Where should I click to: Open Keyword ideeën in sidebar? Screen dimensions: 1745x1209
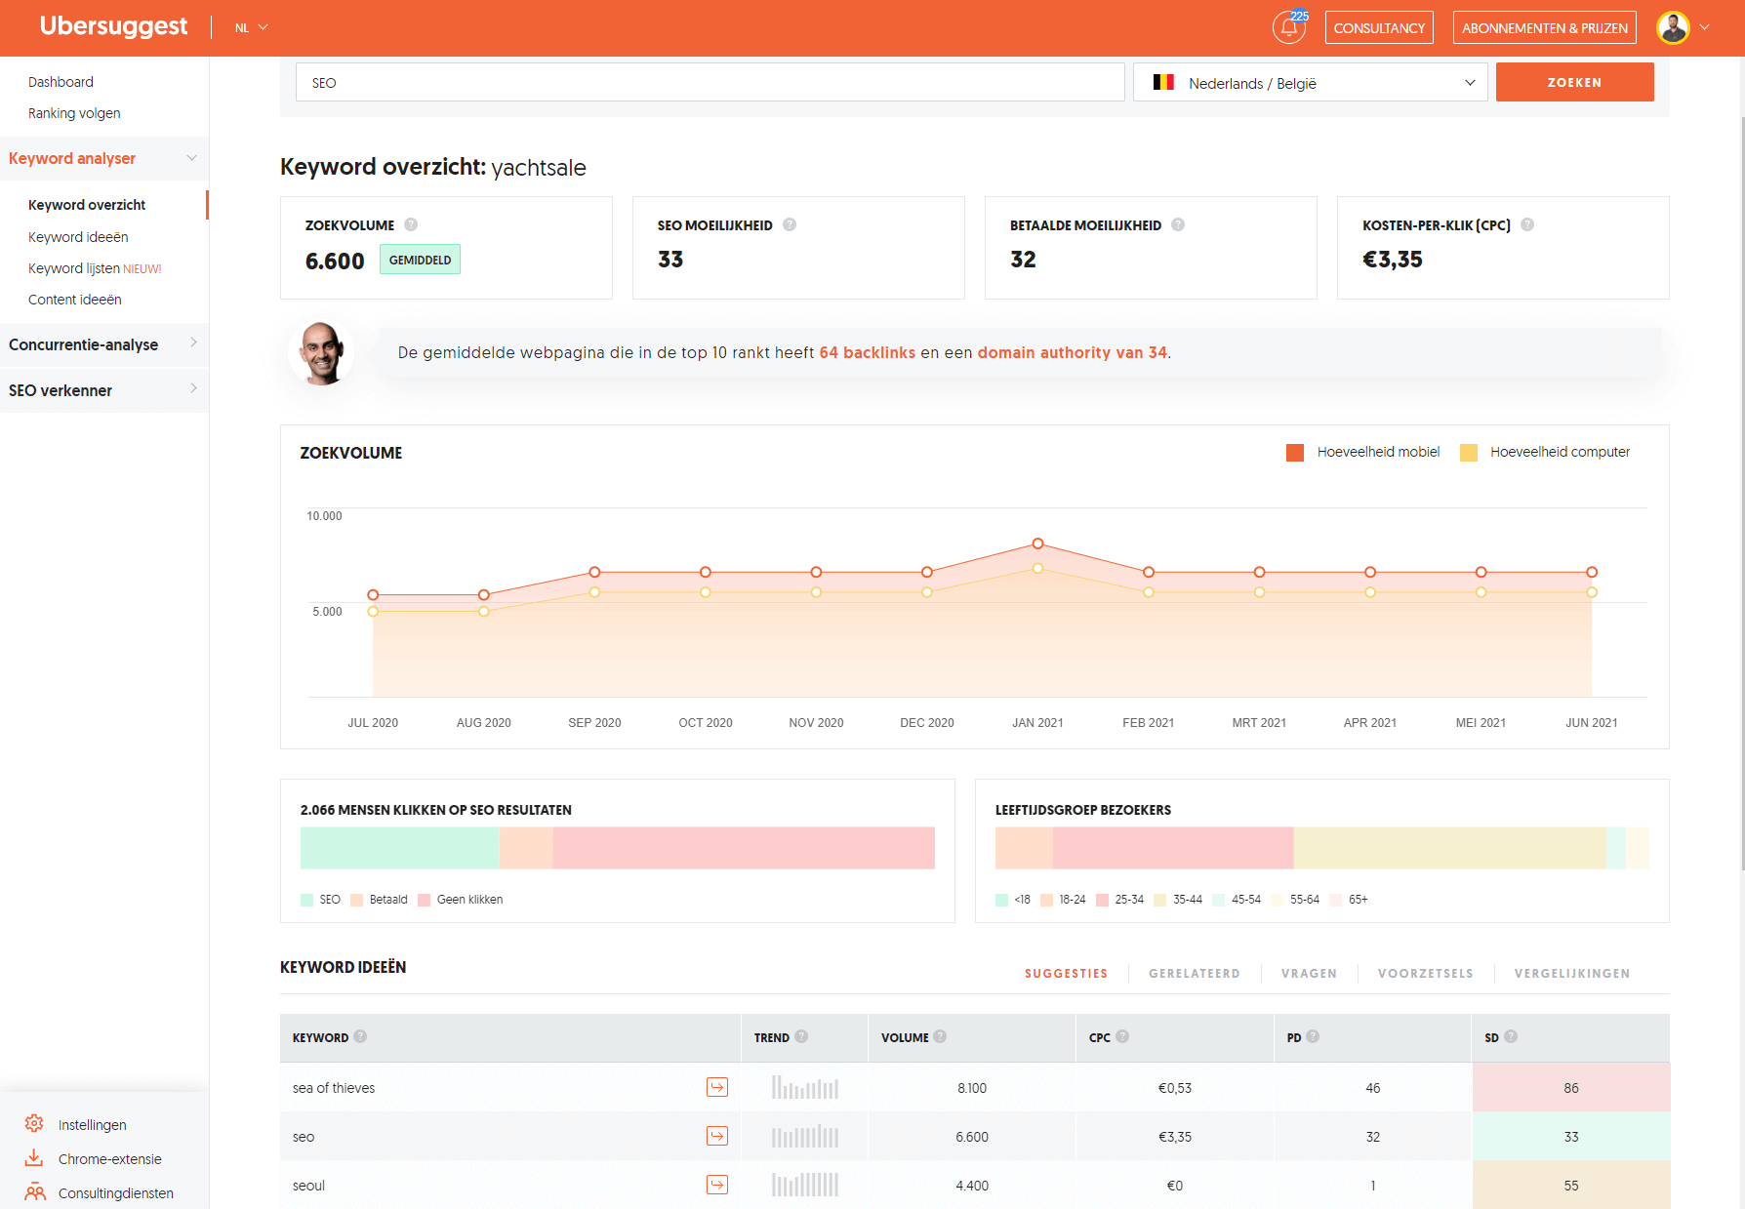click(x=78, y=237)
